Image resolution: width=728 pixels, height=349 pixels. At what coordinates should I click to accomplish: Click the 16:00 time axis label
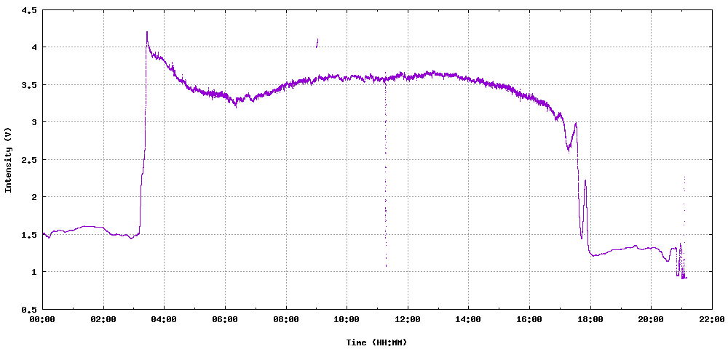(529, 319)
